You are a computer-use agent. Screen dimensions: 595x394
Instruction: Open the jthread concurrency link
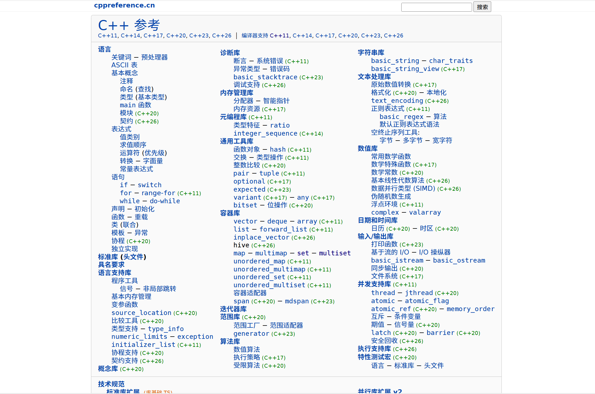tap(418, 293)
